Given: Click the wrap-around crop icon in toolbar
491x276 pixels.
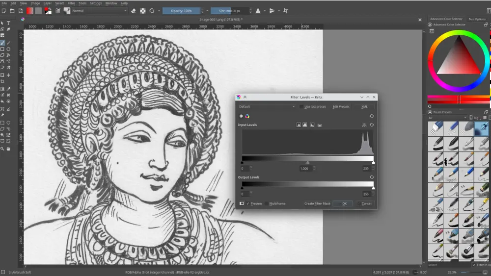Looking at the screenshot, I should pyautogui.click(x=286, y=11).
